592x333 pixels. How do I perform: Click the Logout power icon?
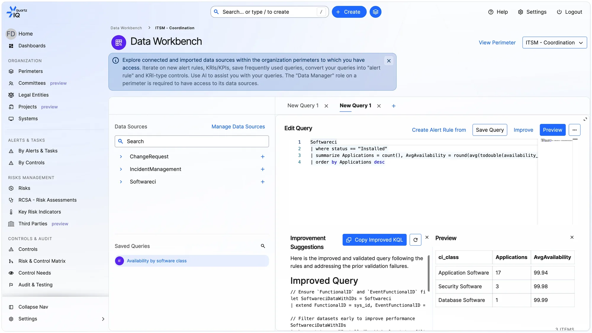pyautogui.click(x=559, y=12)
